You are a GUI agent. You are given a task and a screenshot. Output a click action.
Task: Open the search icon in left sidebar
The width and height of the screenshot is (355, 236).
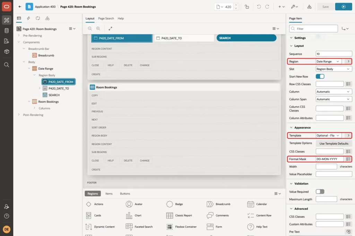point(7,65)
